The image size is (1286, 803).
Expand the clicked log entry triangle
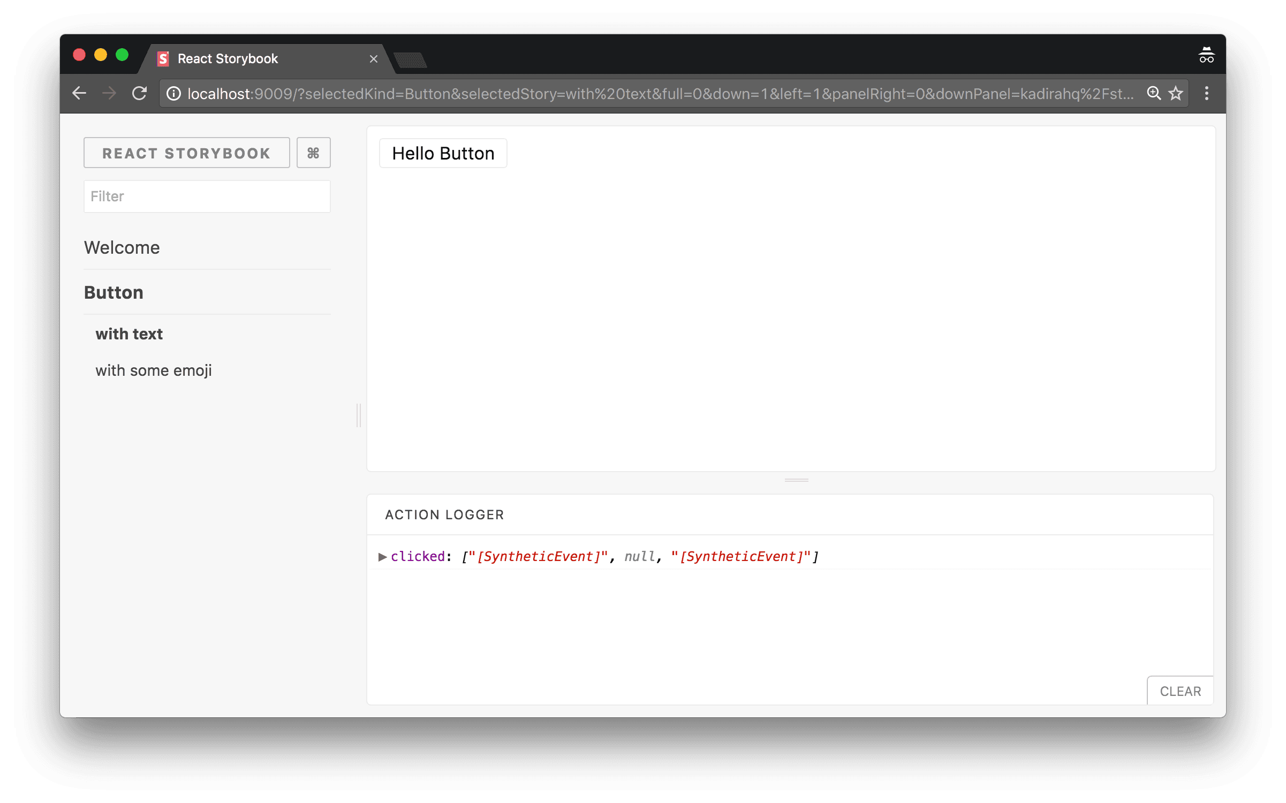[x=382, y=557]
